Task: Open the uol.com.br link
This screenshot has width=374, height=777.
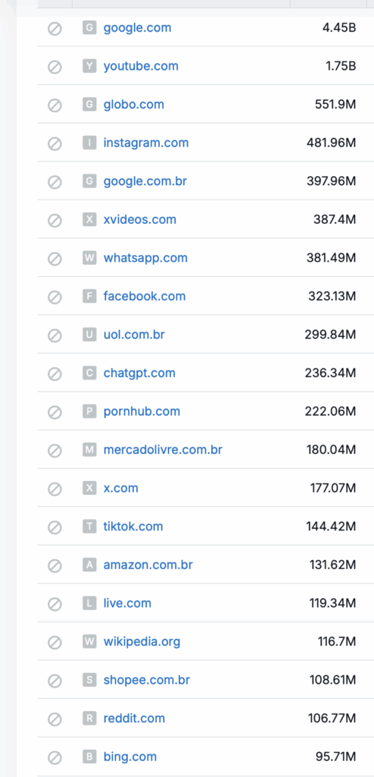Action: pyautogui.click(x=134, y=335)
